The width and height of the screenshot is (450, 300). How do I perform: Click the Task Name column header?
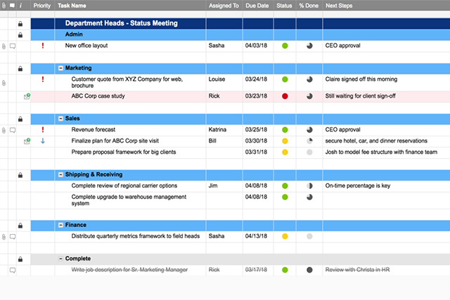[130, 6]
